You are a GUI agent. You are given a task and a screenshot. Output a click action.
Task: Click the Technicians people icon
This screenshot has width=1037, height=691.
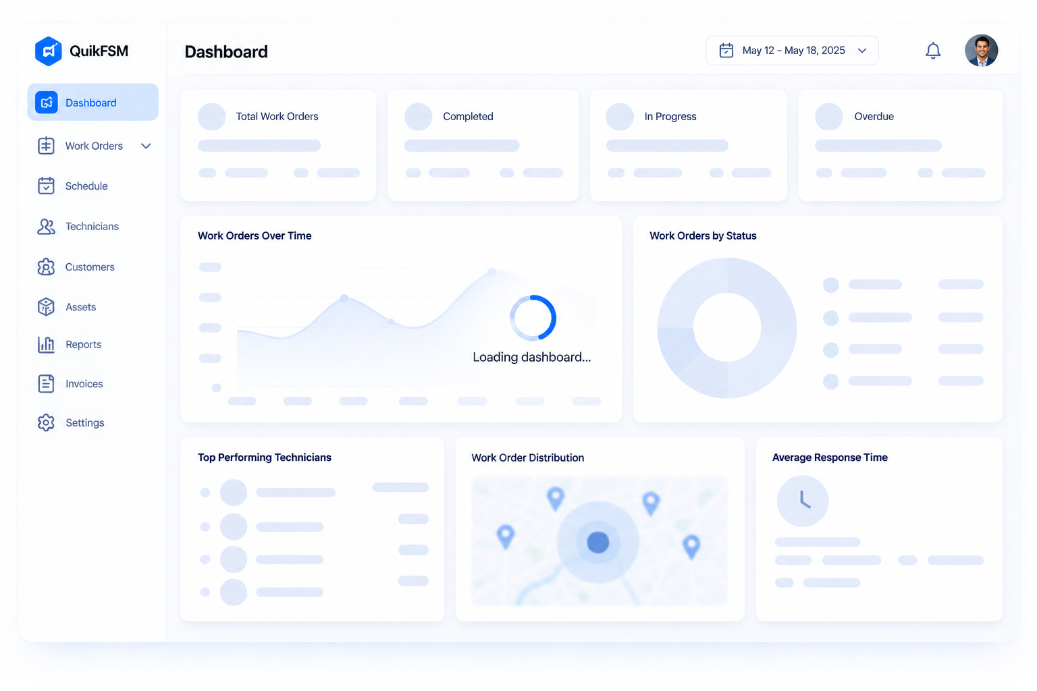pyautogui.click(x=46, y=227)
